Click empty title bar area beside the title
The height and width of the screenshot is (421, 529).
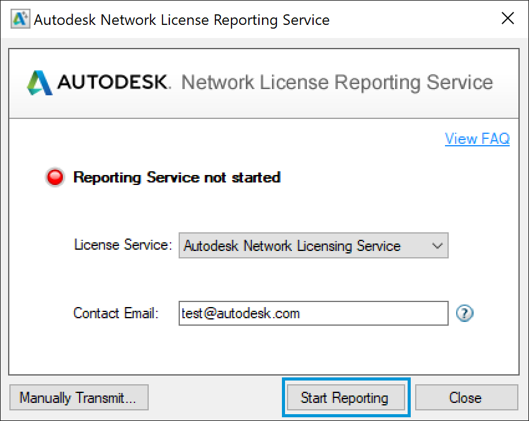click(x=411, y=19)
